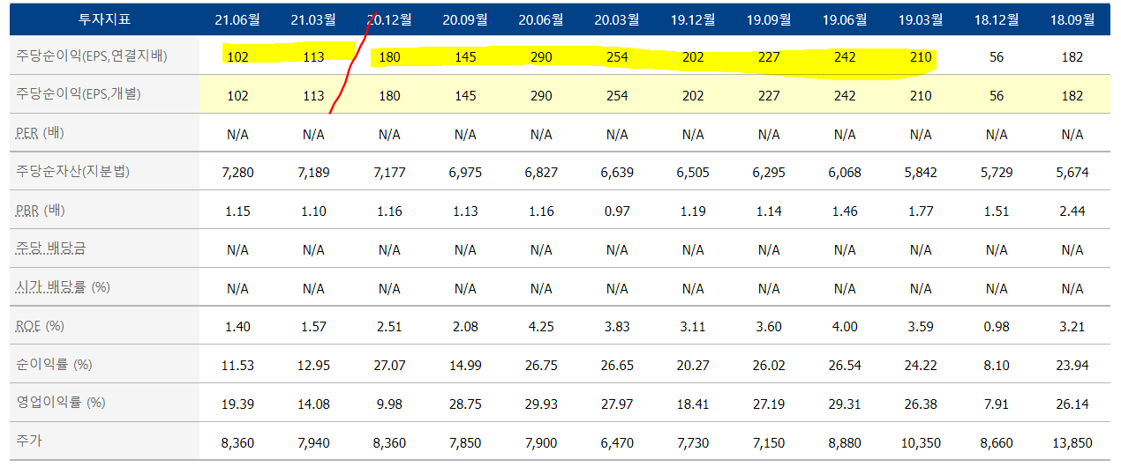
Task: Click the 20.06월 column header
Action: click(x=541, y=19)
